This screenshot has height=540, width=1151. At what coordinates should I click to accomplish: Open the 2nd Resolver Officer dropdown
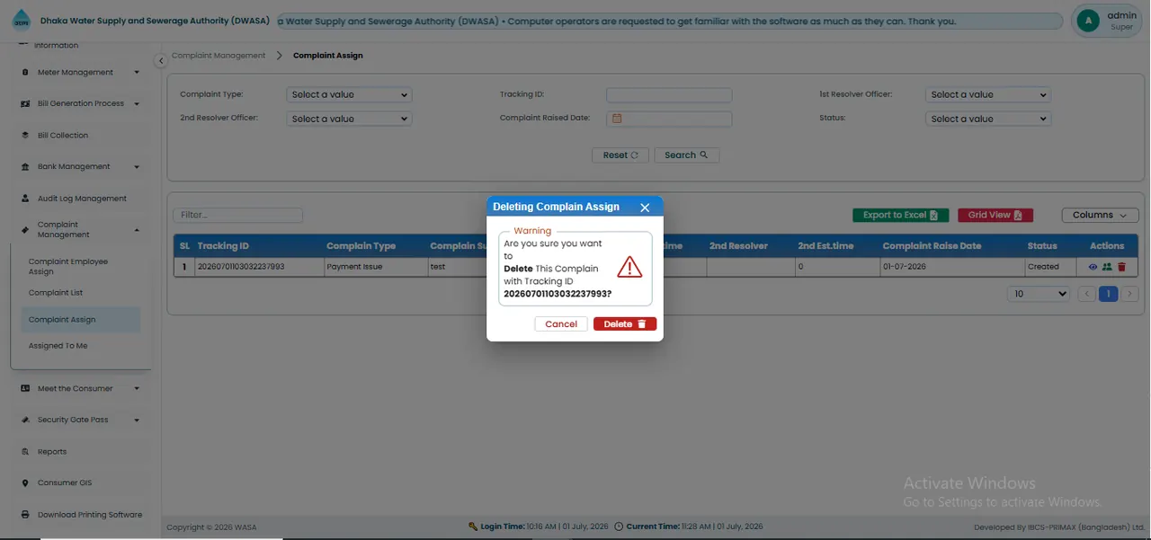[x=349, y=119]
